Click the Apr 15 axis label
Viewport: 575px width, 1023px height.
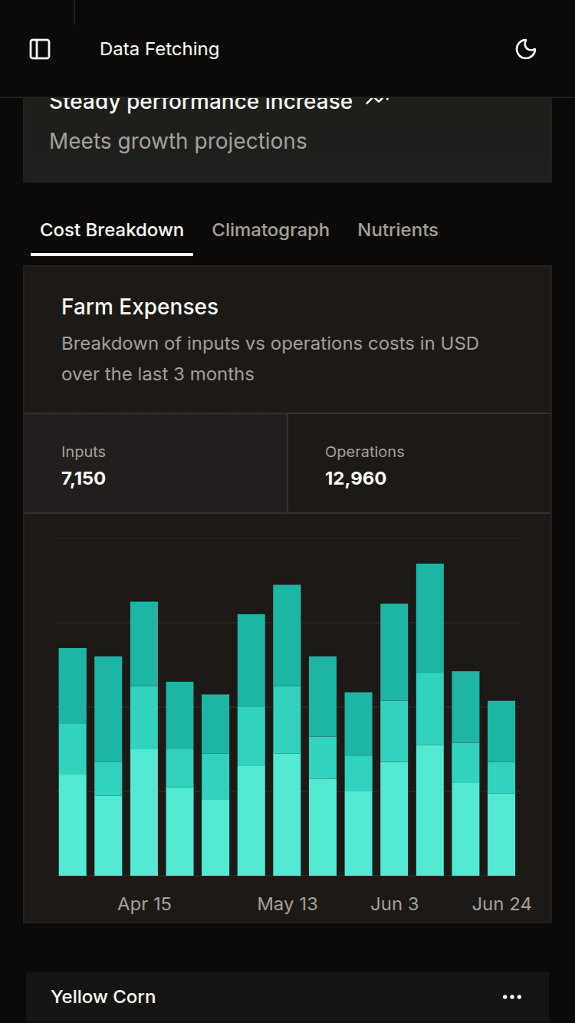144,904
